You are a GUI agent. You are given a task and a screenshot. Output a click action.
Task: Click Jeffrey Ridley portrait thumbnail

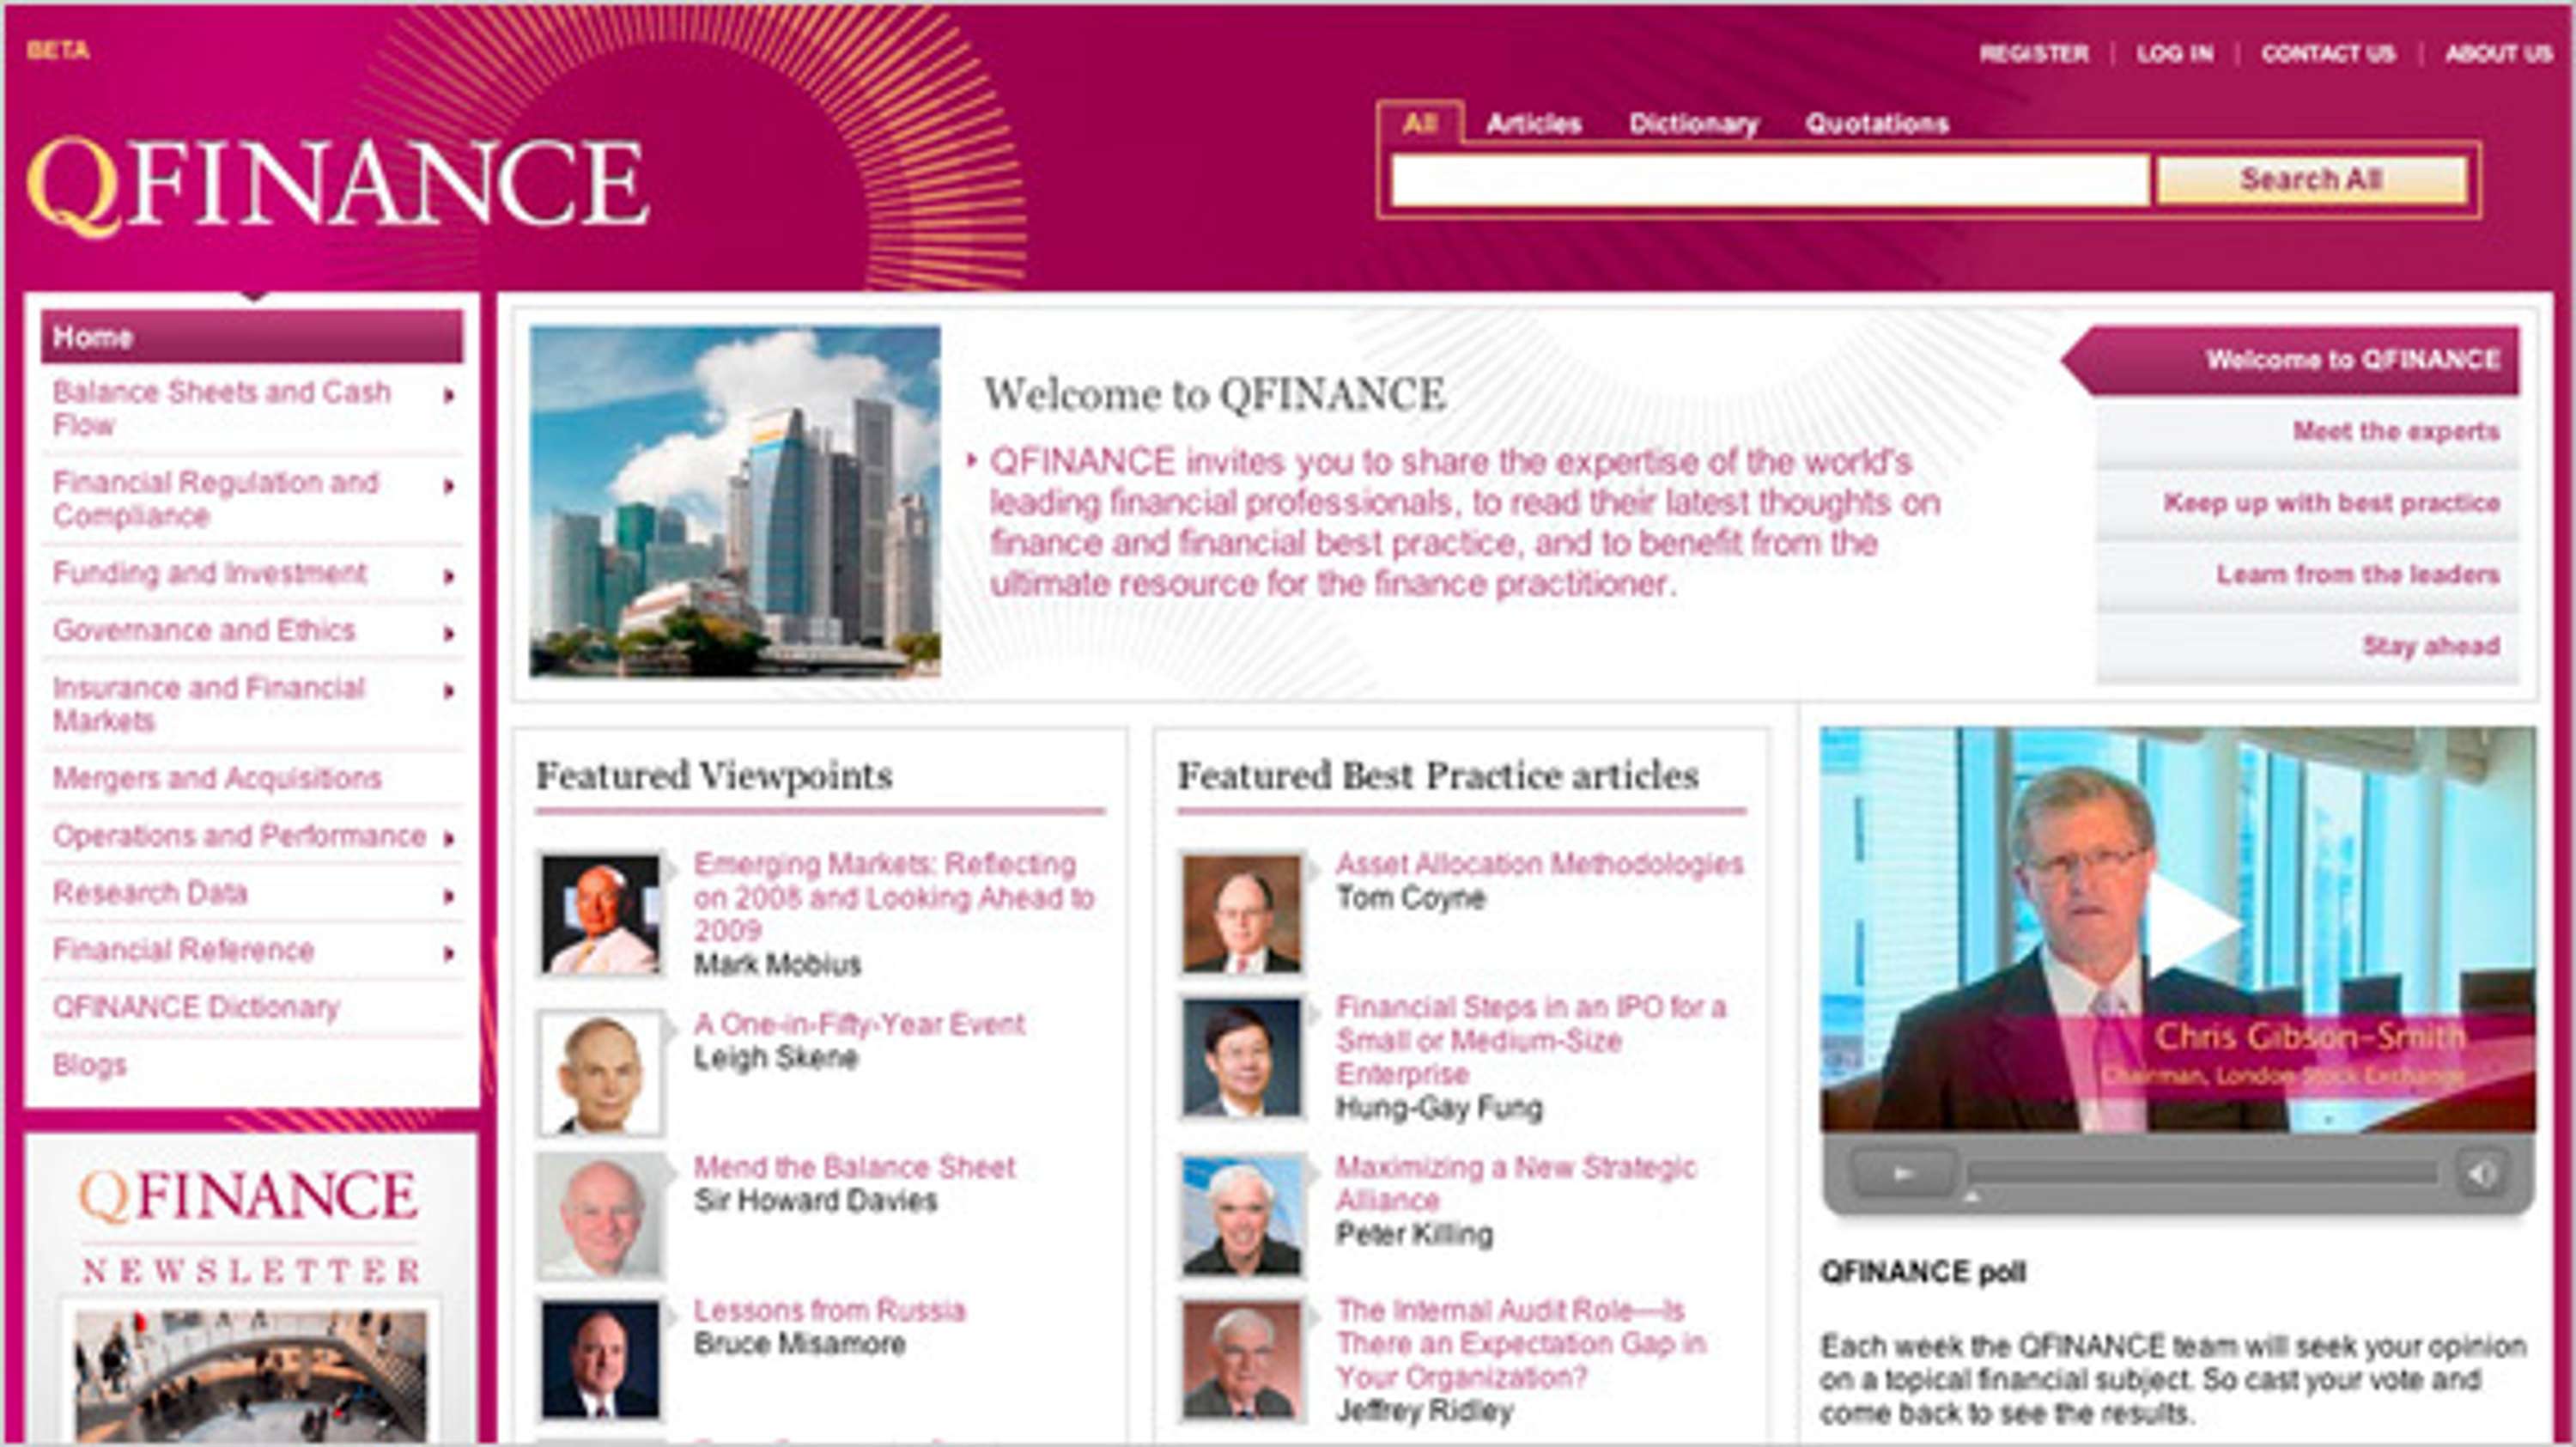click(1242, 1359)
